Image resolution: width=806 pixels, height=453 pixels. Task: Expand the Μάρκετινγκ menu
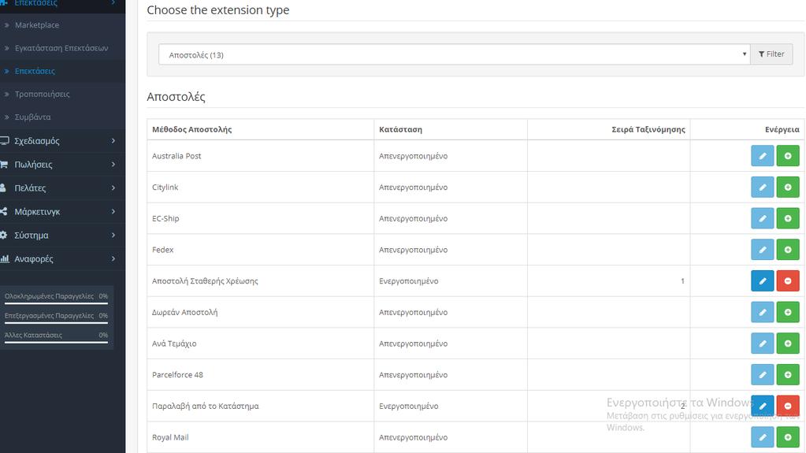[61, 212]
